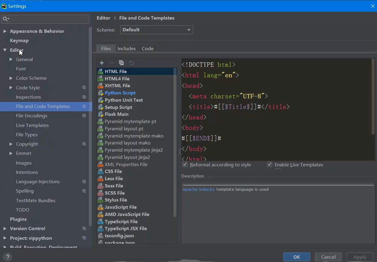Expand the Version Control section
The width and height of the screenshot is (377, 262).
(x=5, y=229)
